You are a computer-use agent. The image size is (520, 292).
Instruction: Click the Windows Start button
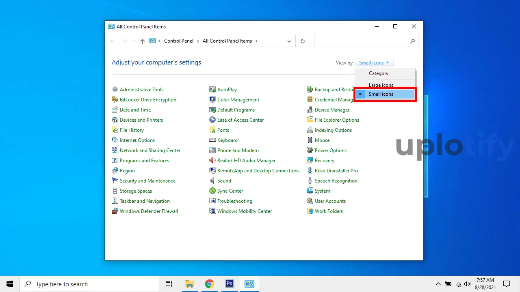(10, 284)
